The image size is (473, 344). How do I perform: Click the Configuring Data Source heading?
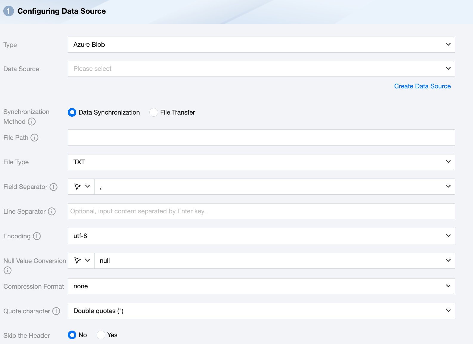pyautogui.click(x=61, y=11)
